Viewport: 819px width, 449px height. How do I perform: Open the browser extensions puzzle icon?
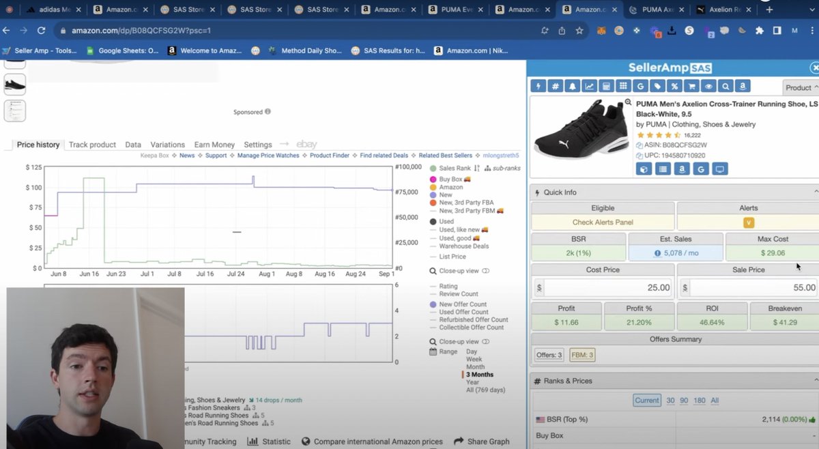pos(759,31)
